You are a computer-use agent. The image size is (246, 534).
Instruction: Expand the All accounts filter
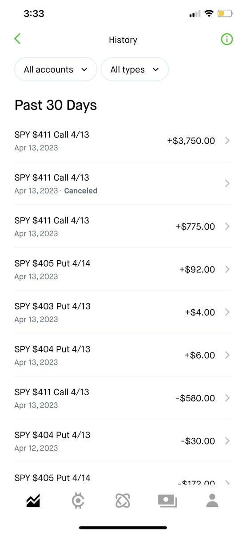coord(56,69)
